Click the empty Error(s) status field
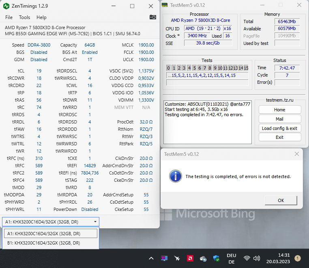 tap(287, 83)
